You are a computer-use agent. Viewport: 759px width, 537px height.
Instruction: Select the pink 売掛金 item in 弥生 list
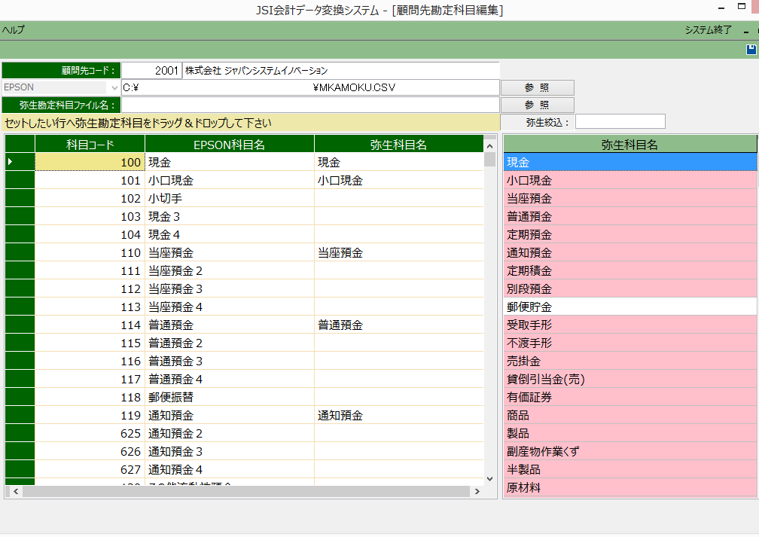(629, 362)
